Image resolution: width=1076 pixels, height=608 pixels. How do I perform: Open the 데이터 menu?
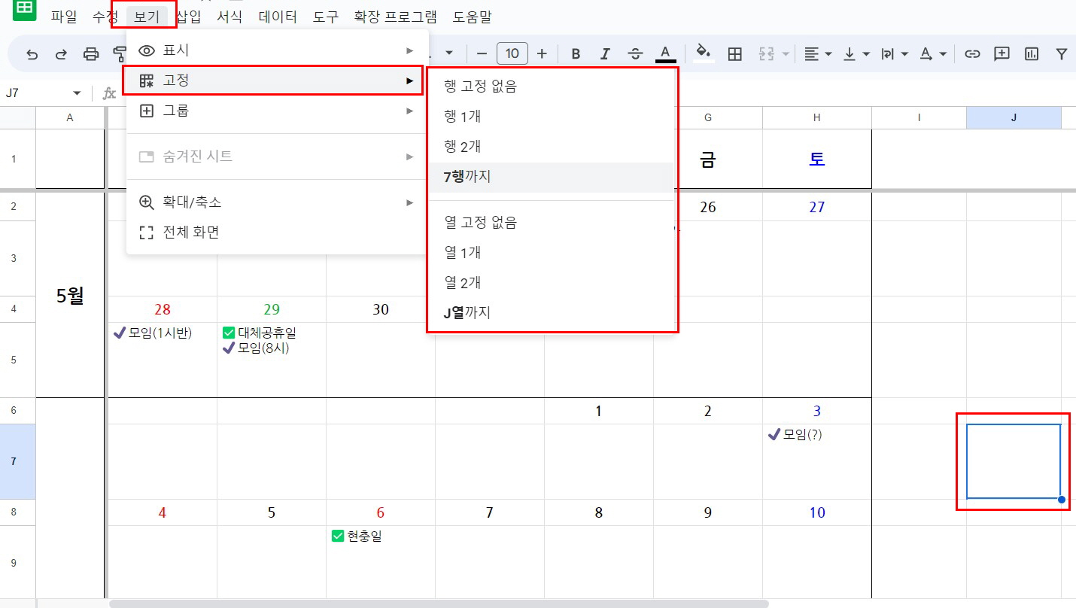[x=278, y=17]
